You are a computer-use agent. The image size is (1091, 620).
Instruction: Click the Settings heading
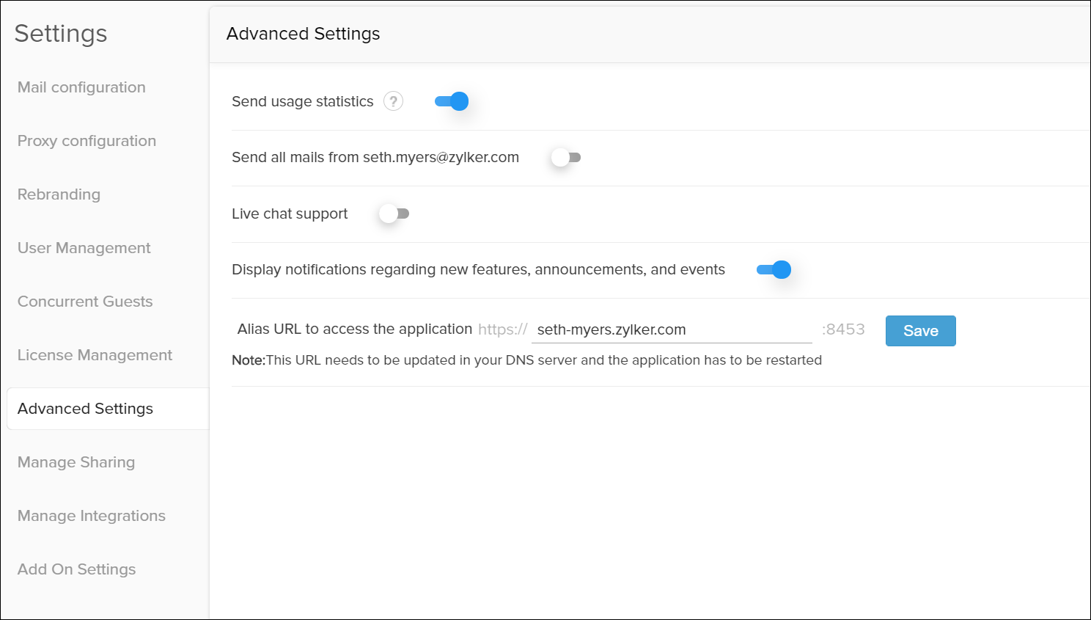[60, 34]
